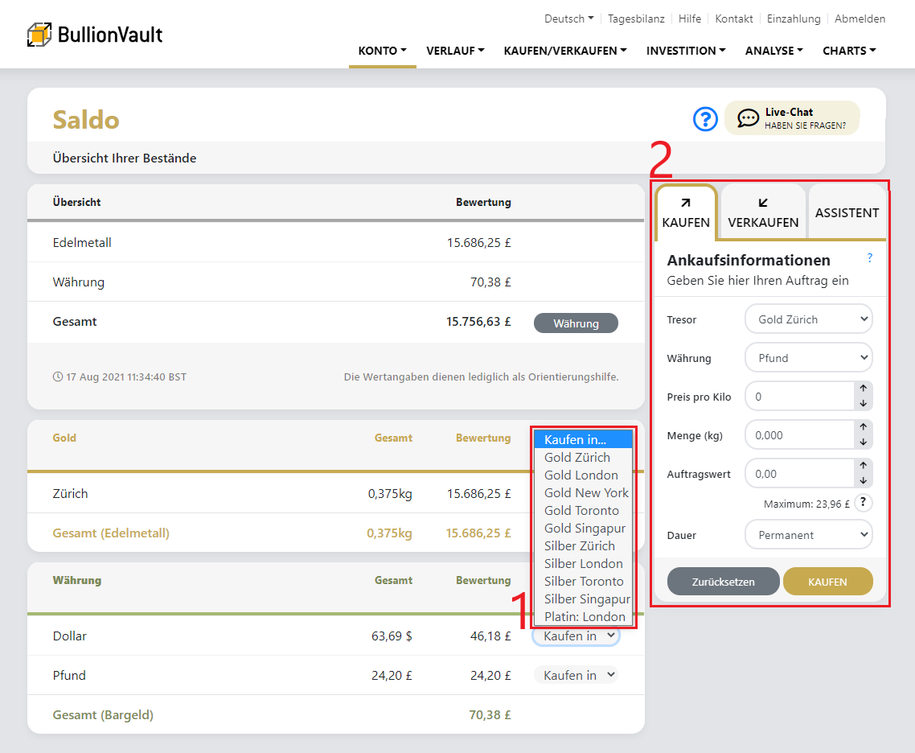This screenshot has height=753, width=915.
Task: Click the question mark next to Maximum
Action: point(863,504)
